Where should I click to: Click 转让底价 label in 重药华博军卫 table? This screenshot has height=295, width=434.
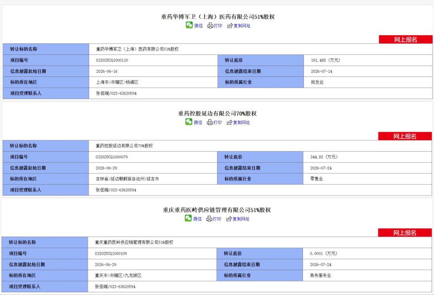(x=234, y=60)
